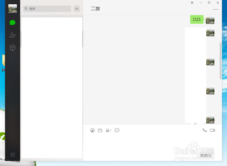Start a screenshot with the scissors icon

(107, 130)
